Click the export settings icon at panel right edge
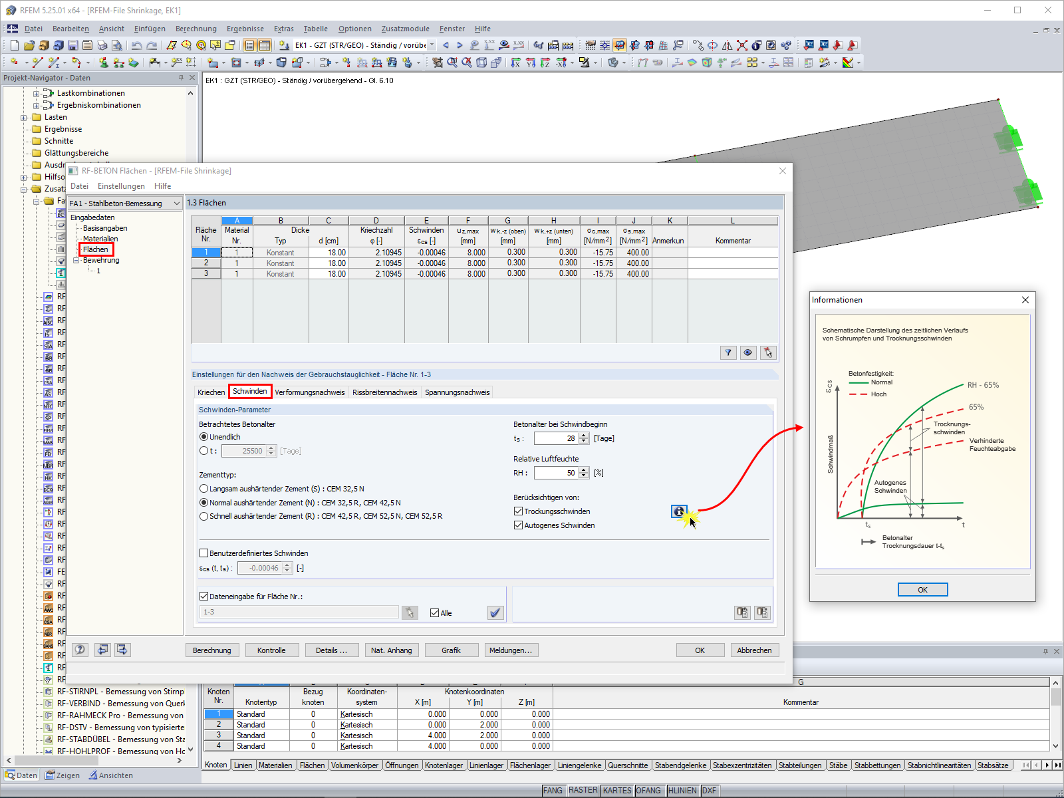Image resolution: width=1064 pixels, height=798 pixels. pyautogui.click(x=762, y=612)
